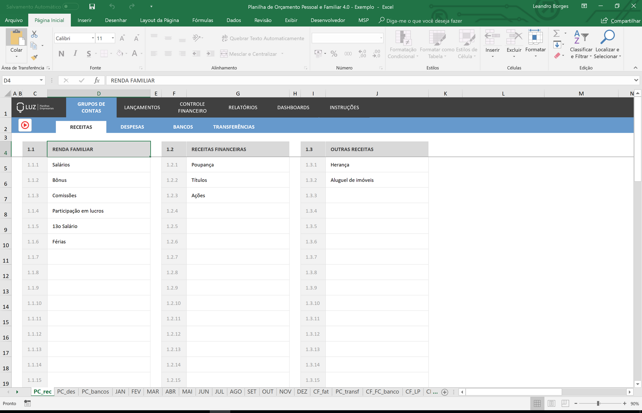Click the Save floppy disk icon
The width and height of the screenshot is (642, 413).
(x=92, y=7)
